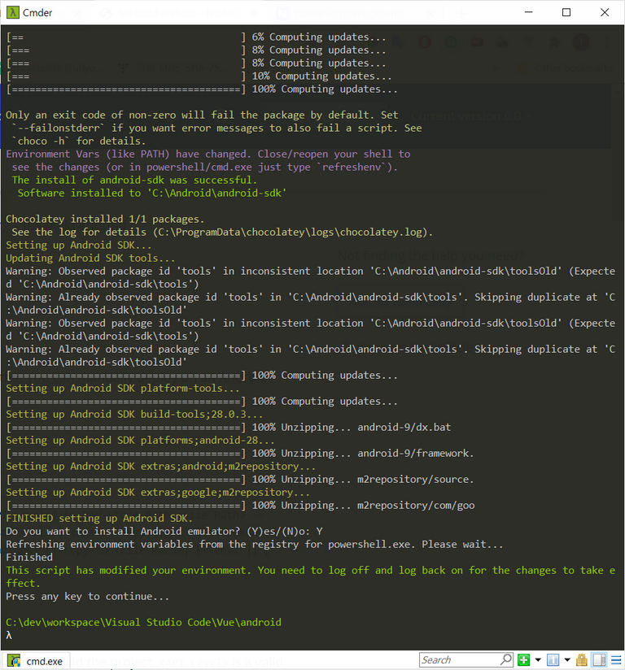The width and height of the screenshot is (625, 670).
Task: Click 'Do you want to install Android emulator?' line
Action: point(164,531)
